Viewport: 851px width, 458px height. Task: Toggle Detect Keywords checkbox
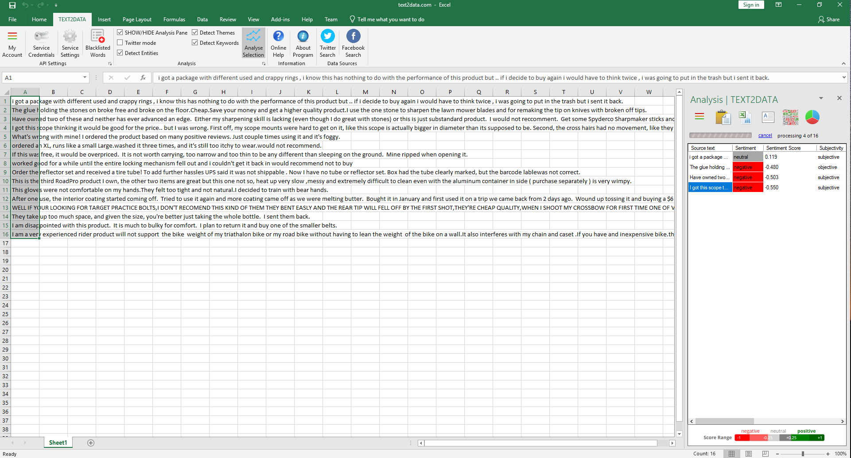195,43
